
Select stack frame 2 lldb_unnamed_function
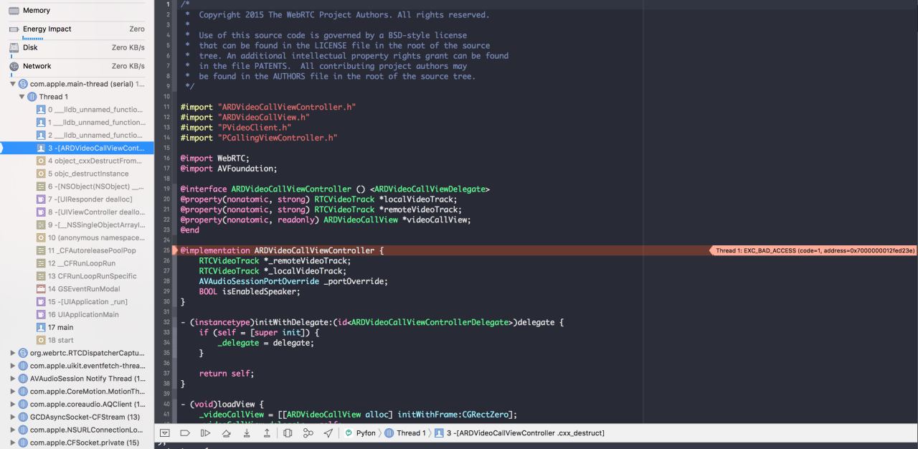(x=77, y=135)
